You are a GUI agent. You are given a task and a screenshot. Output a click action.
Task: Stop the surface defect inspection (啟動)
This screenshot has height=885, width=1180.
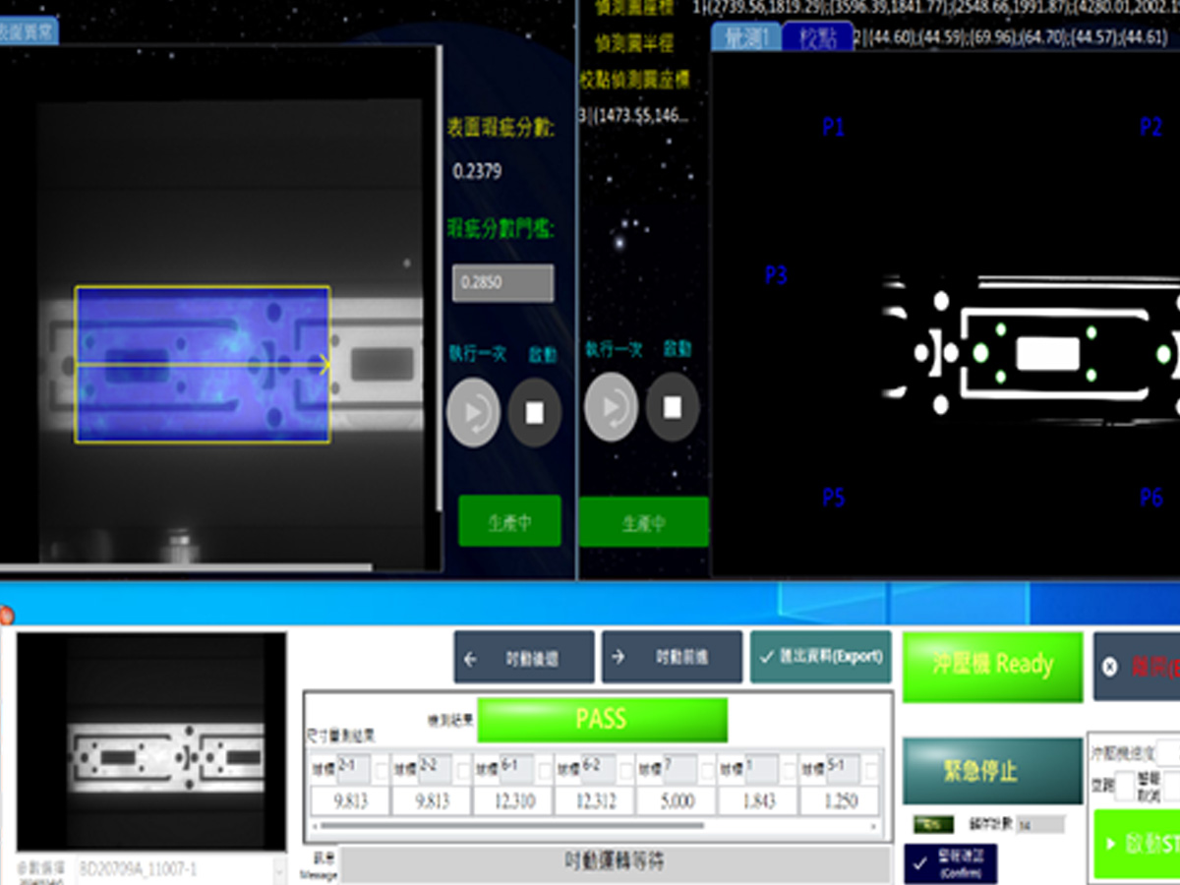[535, 412]
